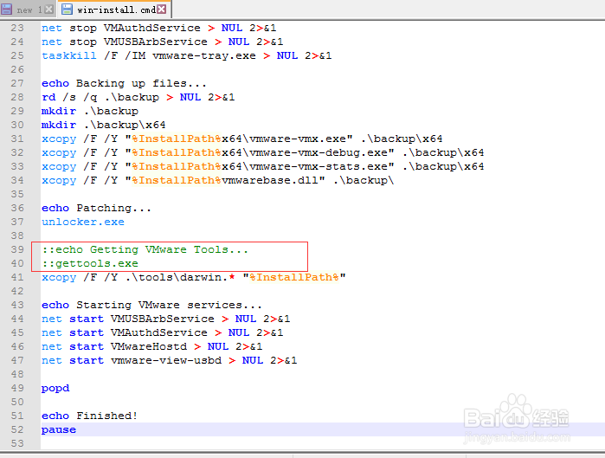Click '::echo Getting VMware Tools...' comment line
This screenshot has width=605, height=458.
pos(145,249)
